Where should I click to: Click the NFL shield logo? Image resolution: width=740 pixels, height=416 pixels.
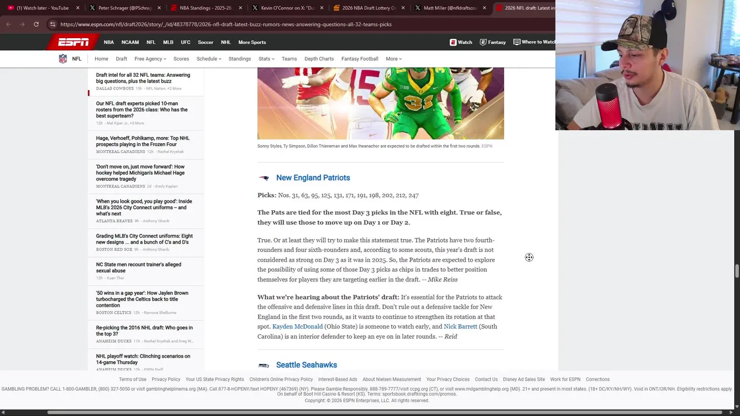tap(63, 59)
